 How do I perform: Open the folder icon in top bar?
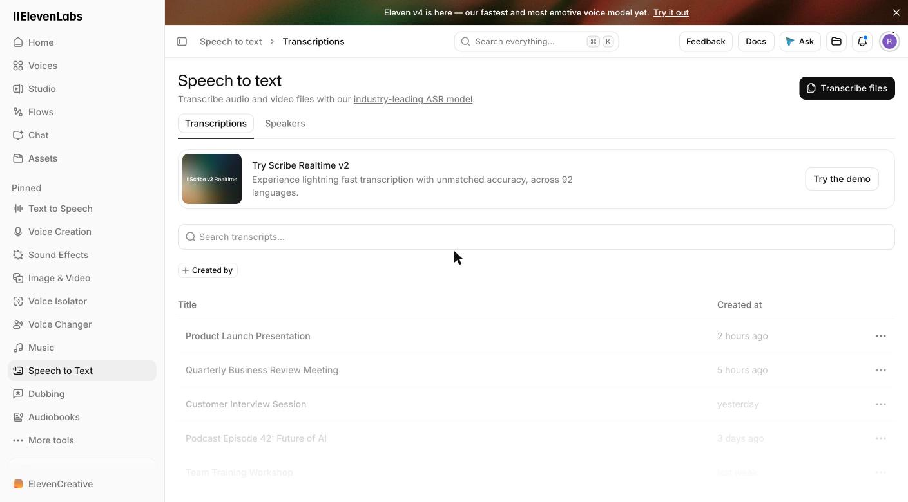pyautogui.click(x=836, y=41)
